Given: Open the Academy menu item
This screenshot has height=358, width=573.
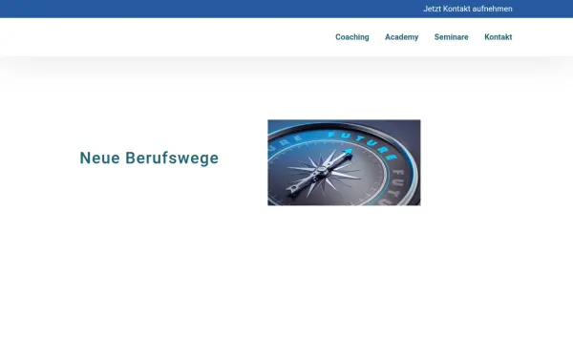Looking at the screenshot, I should coord(402,37).
